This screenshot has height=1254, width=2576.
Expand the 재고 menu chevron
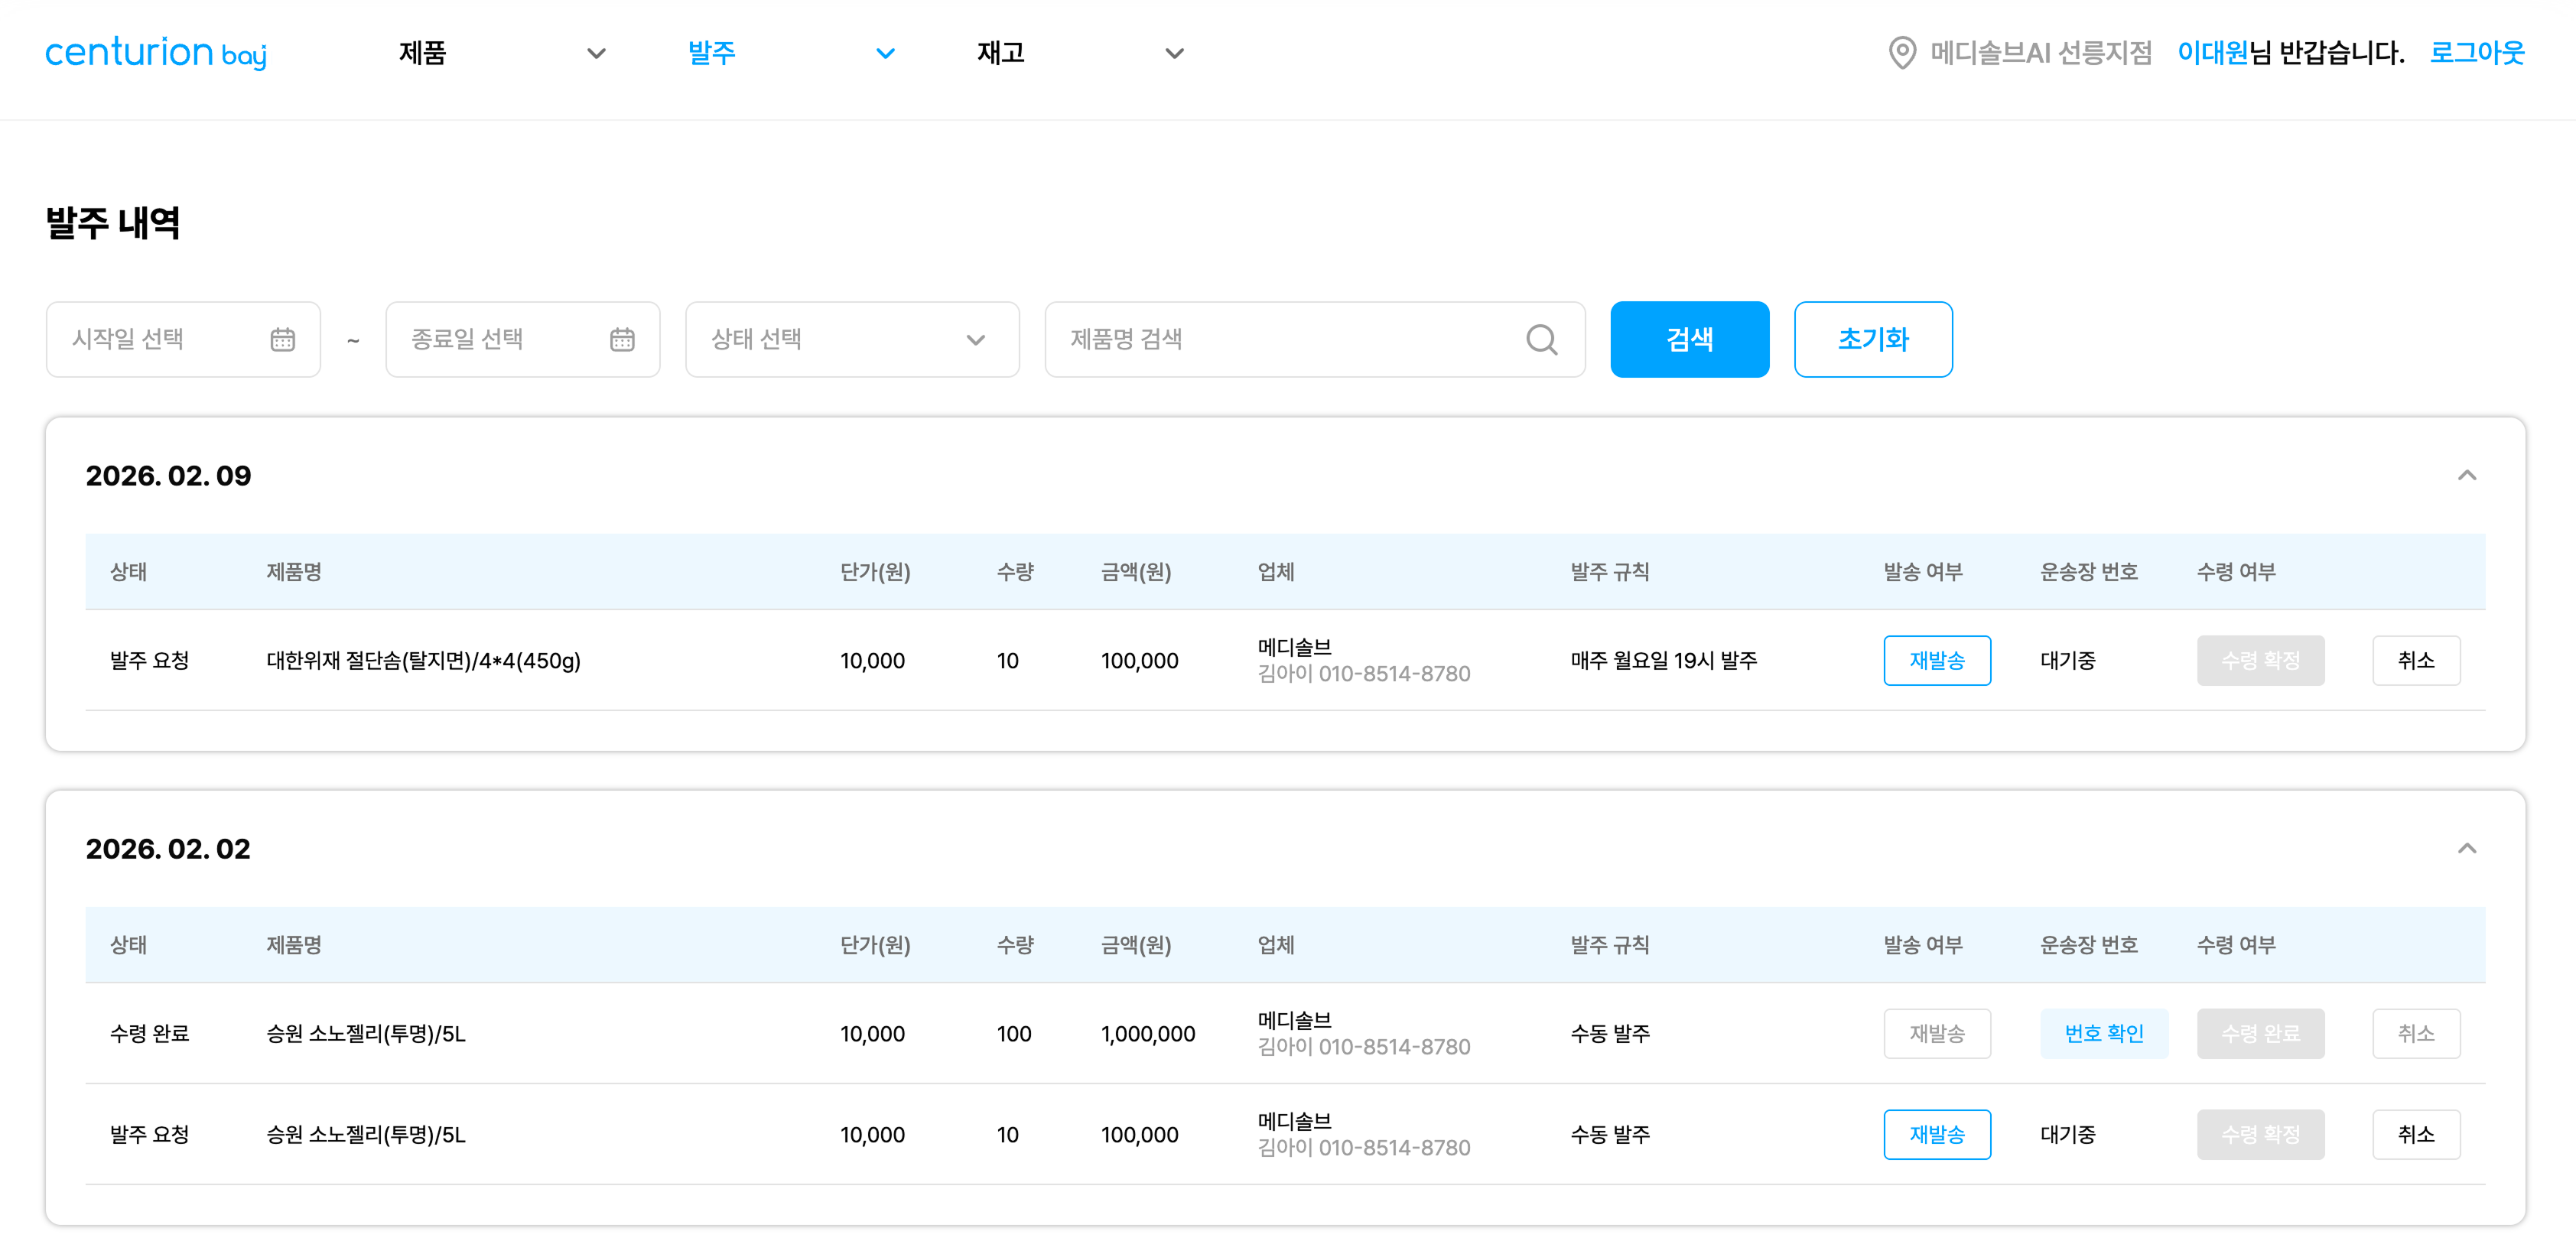(x=1174, y=53)
